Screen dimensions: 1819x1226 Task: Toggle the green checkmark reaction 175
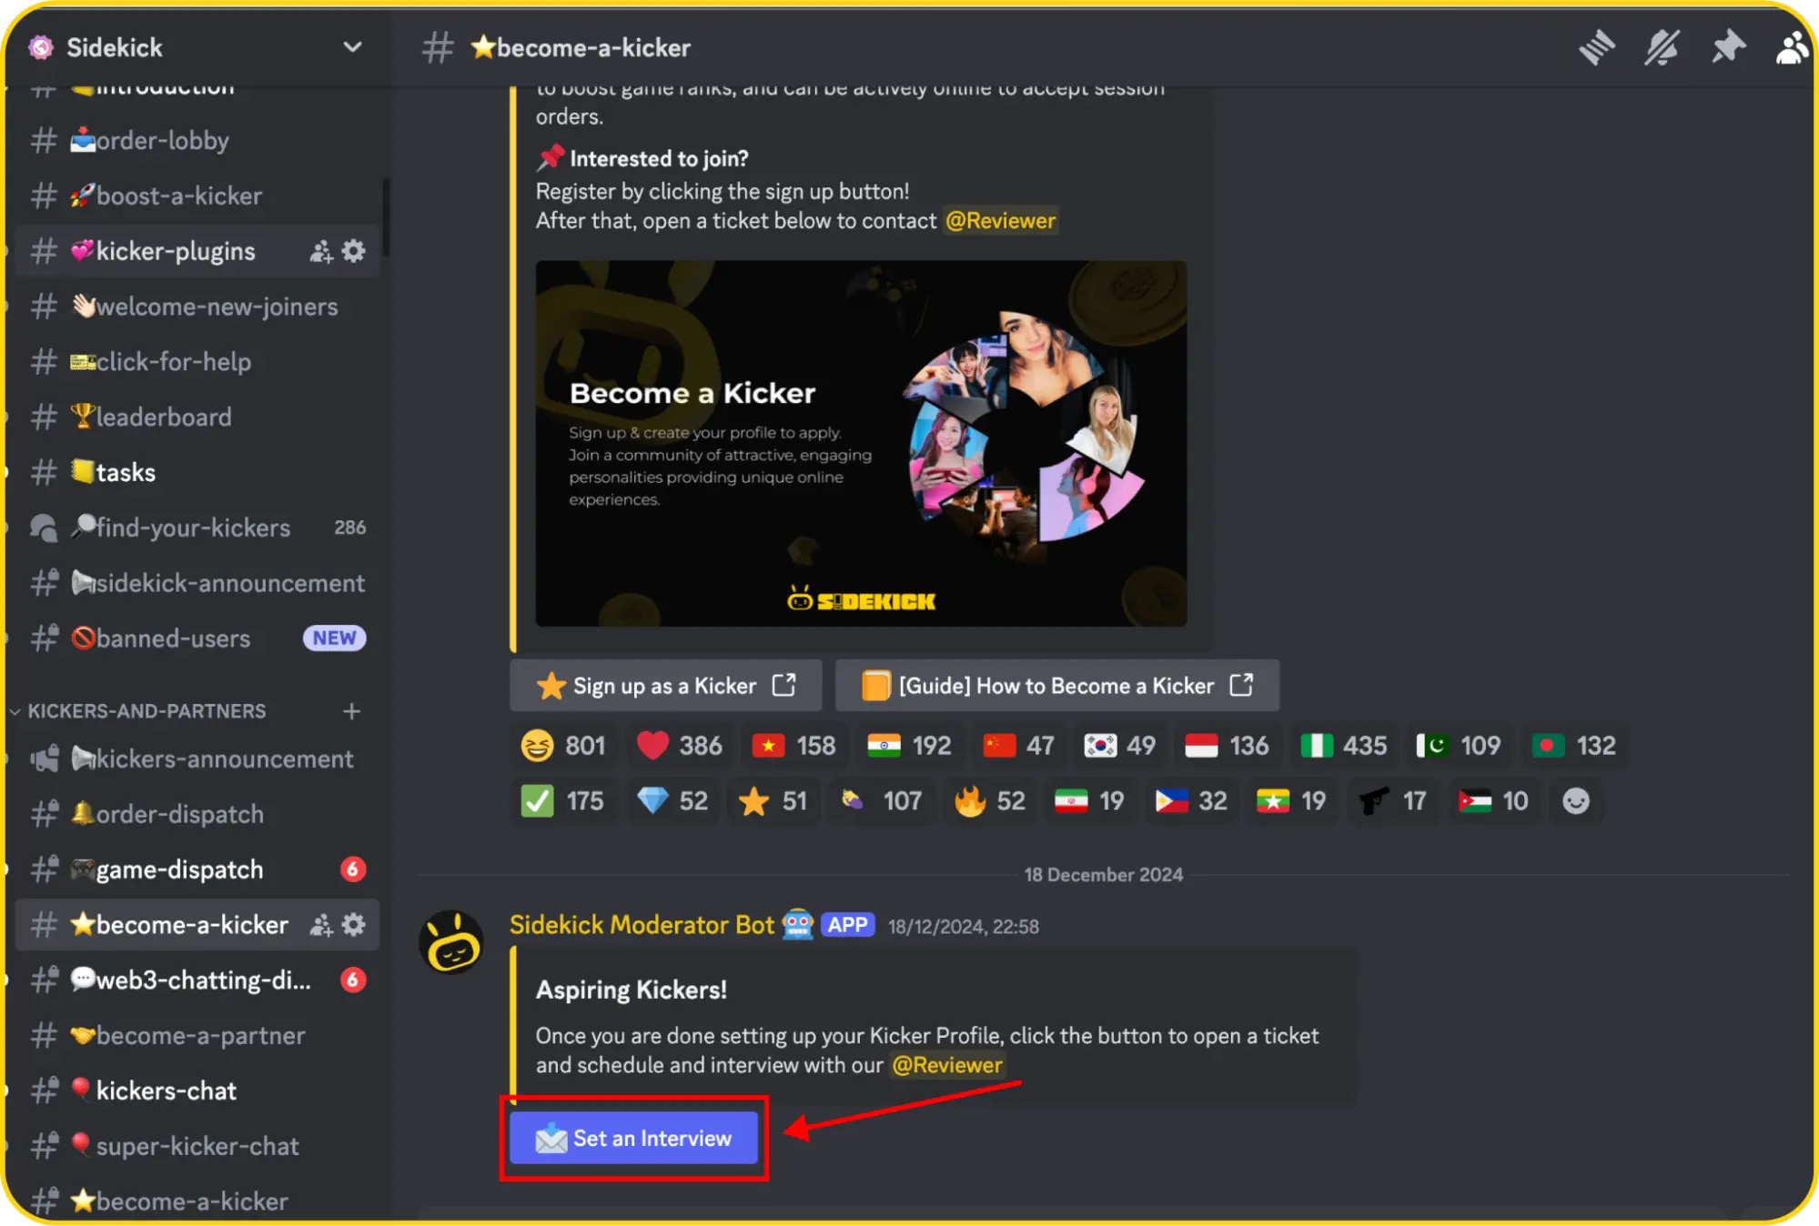(x=563, y=801)
